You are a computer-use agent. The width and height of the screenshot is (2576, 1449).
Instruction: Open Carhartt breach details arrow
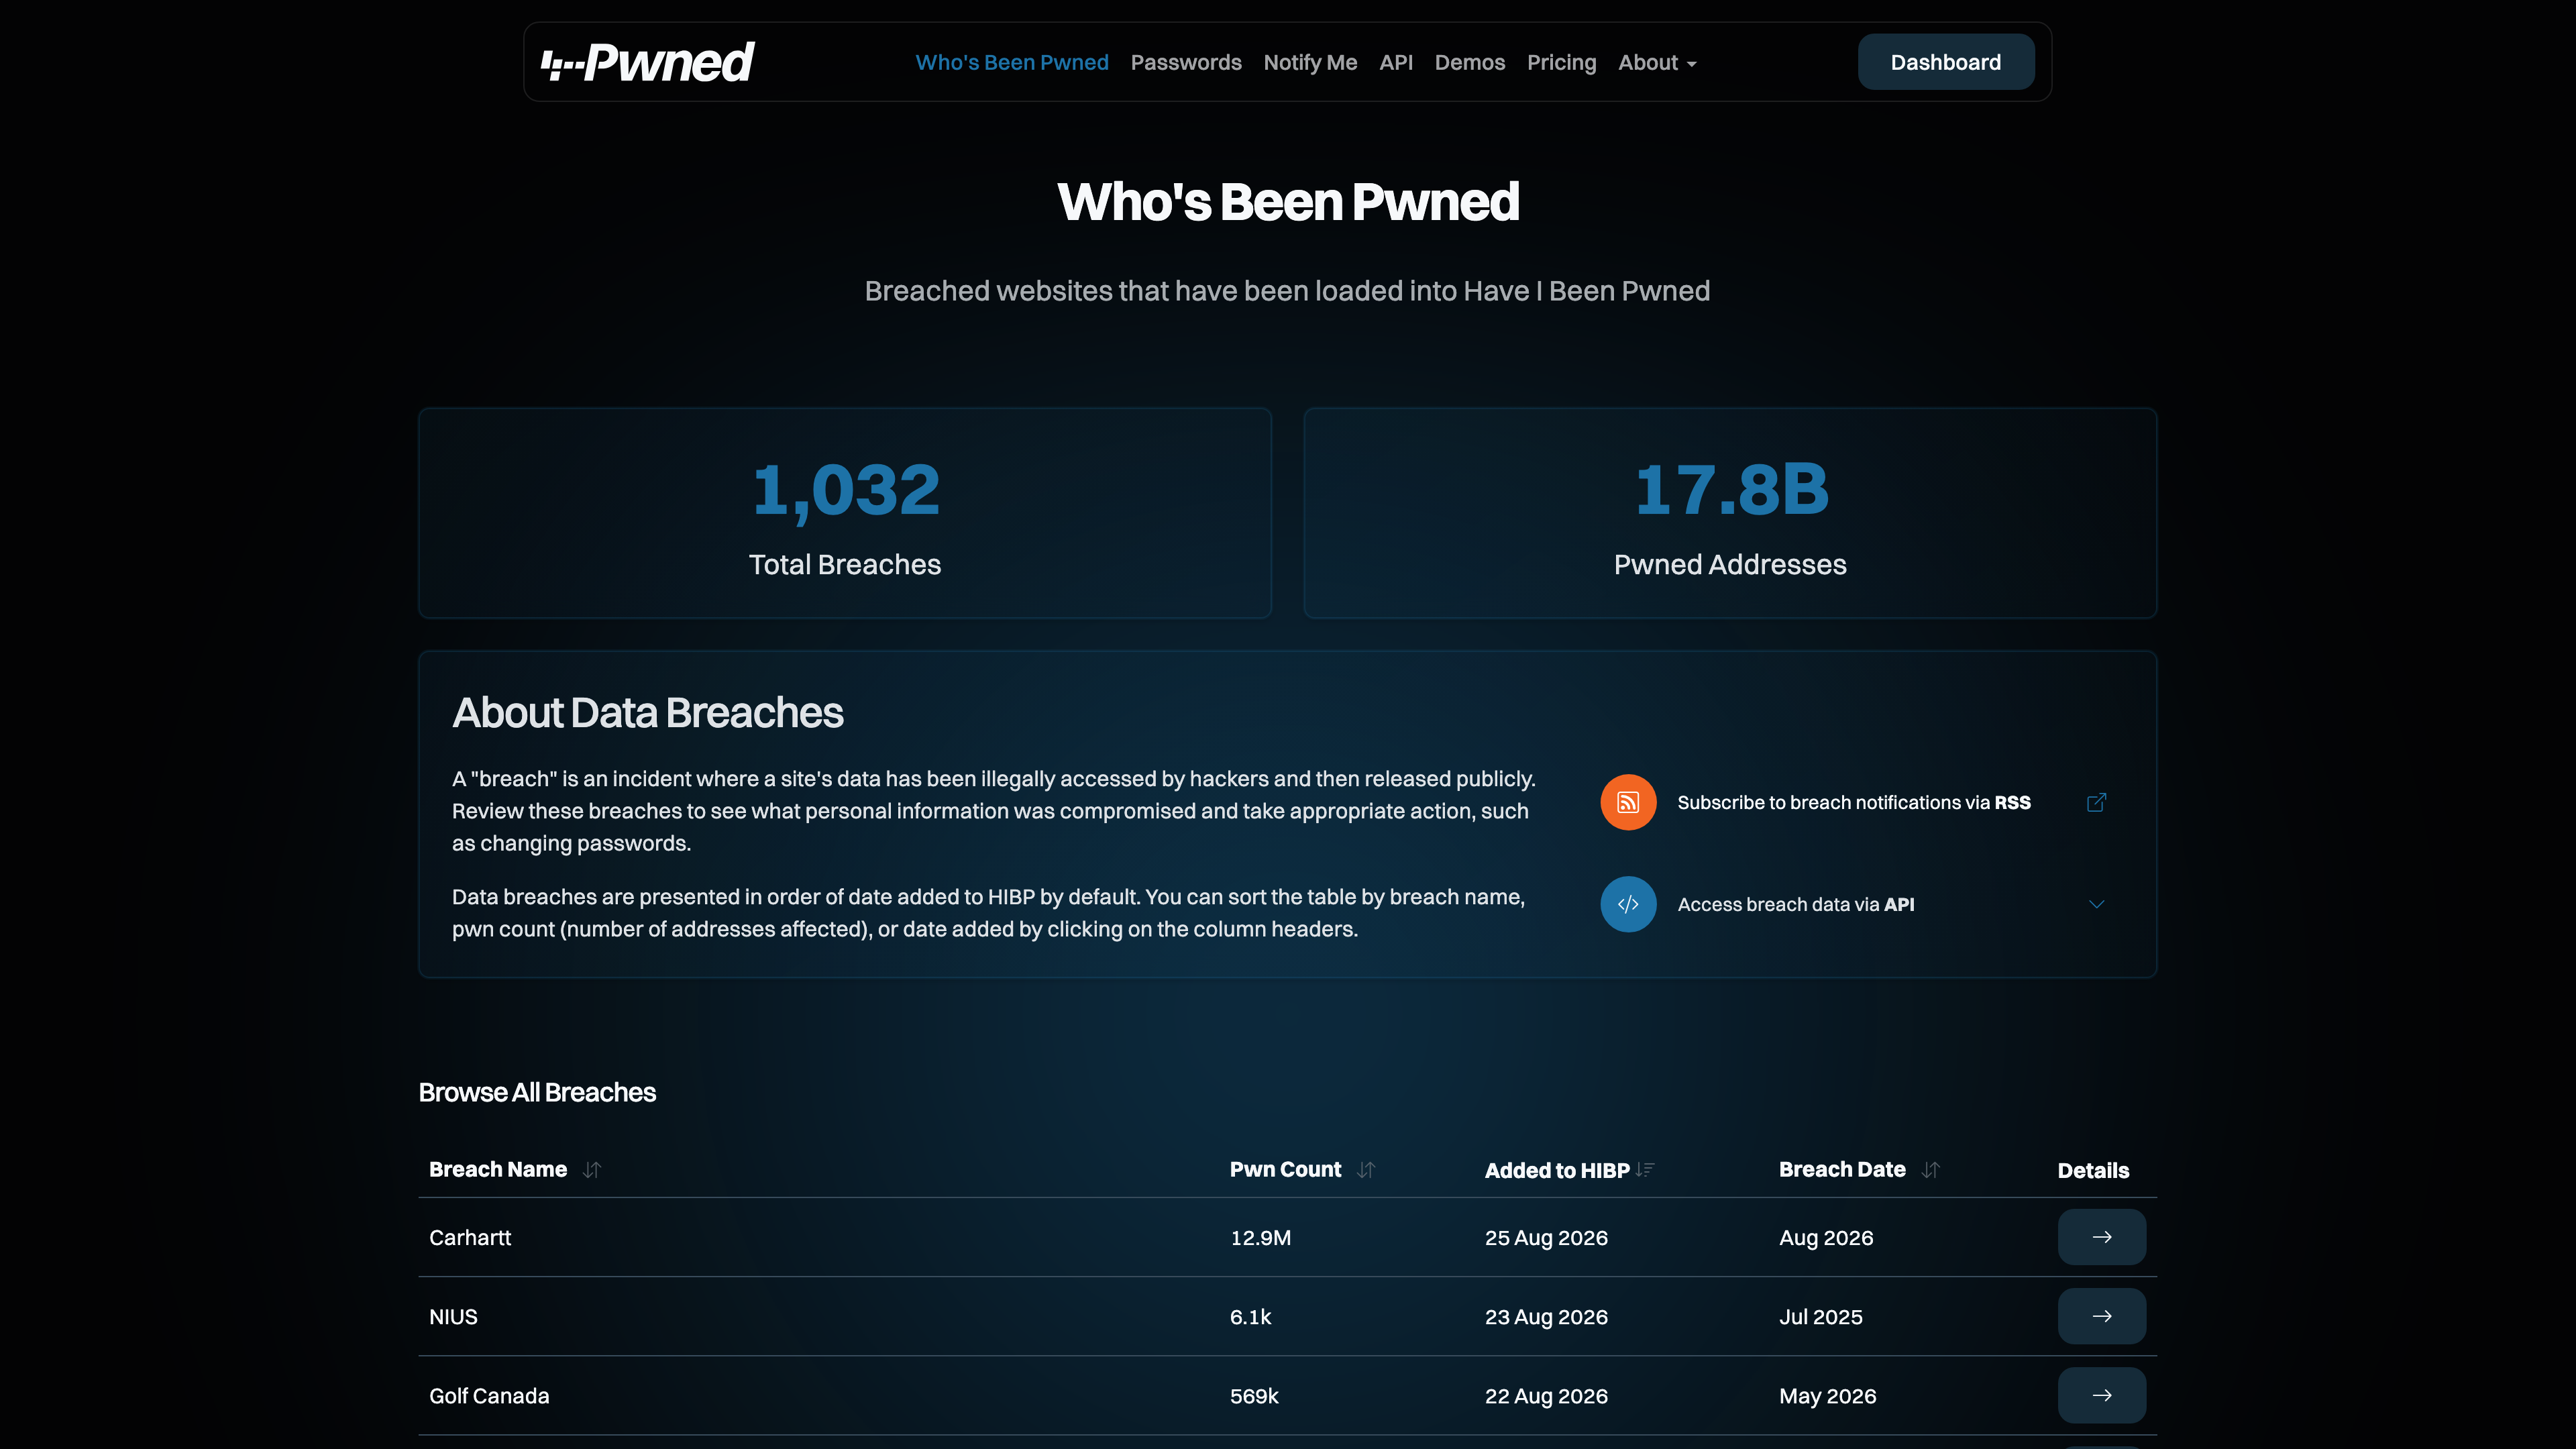pyautogui.click(x=2101, y=1237)
